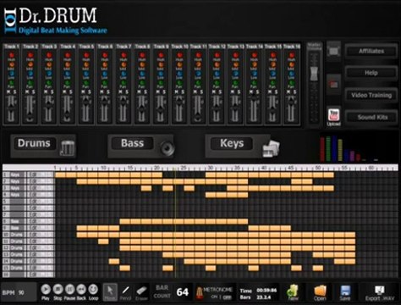
Task: Click the Bars readout 23.2.4
Action: 264,297
